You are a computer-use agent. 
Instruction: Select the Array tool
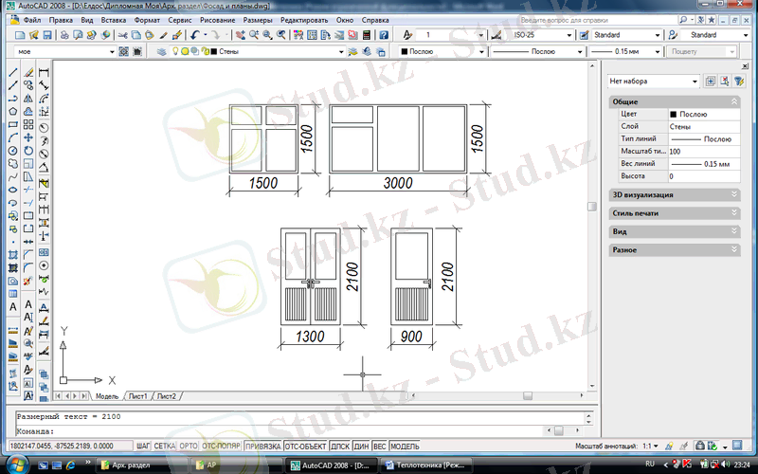(x=28, y=124)
